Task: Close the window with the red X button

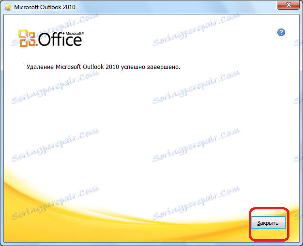Action: 288,5
